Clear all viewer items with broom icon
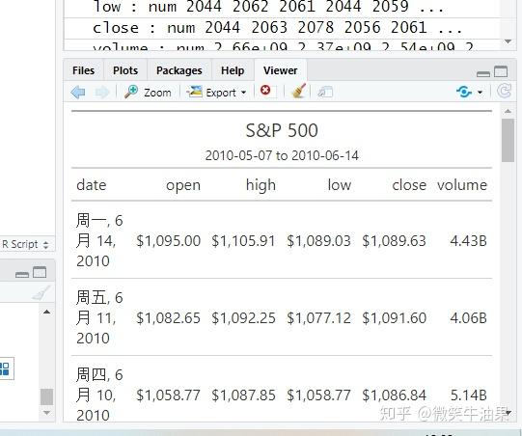This screenshot has height=436, width=522. [x=298, y=92]
